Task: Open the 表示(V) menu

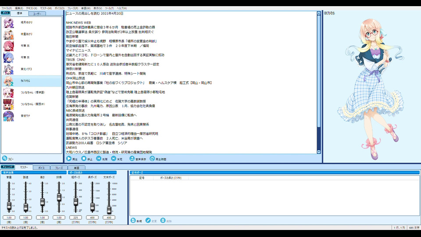Action: [x=97, y=8]
